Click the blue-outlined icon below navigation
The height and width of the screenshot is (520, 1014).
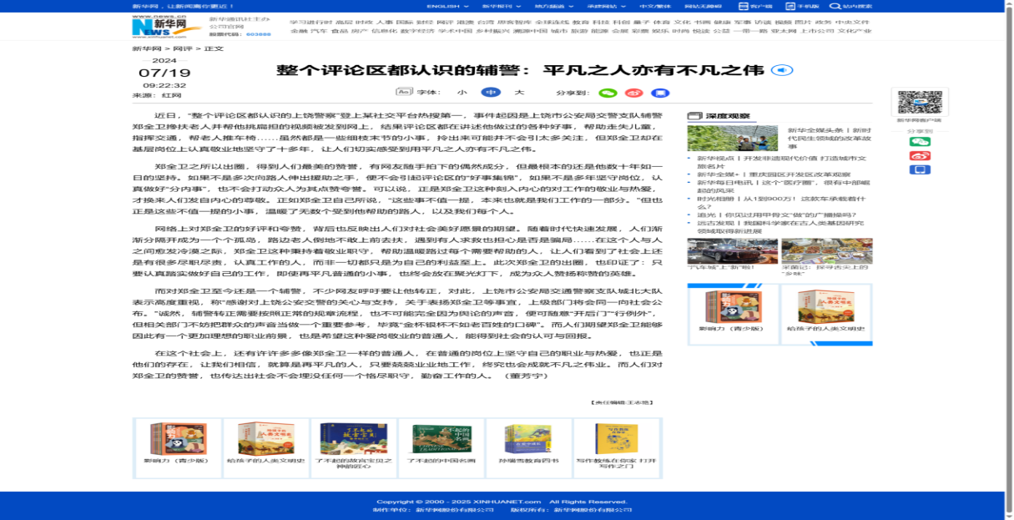pos(782,71)
